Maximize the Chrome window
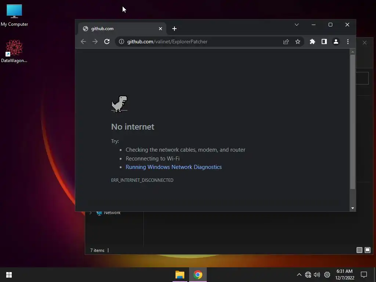Viewport: 376px width, 282px height. click(330, 25)
